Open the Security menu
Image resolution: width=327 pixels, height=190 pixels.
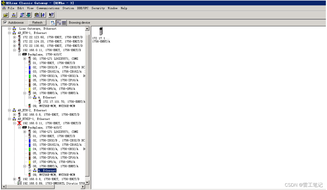(x=98, y=8)
